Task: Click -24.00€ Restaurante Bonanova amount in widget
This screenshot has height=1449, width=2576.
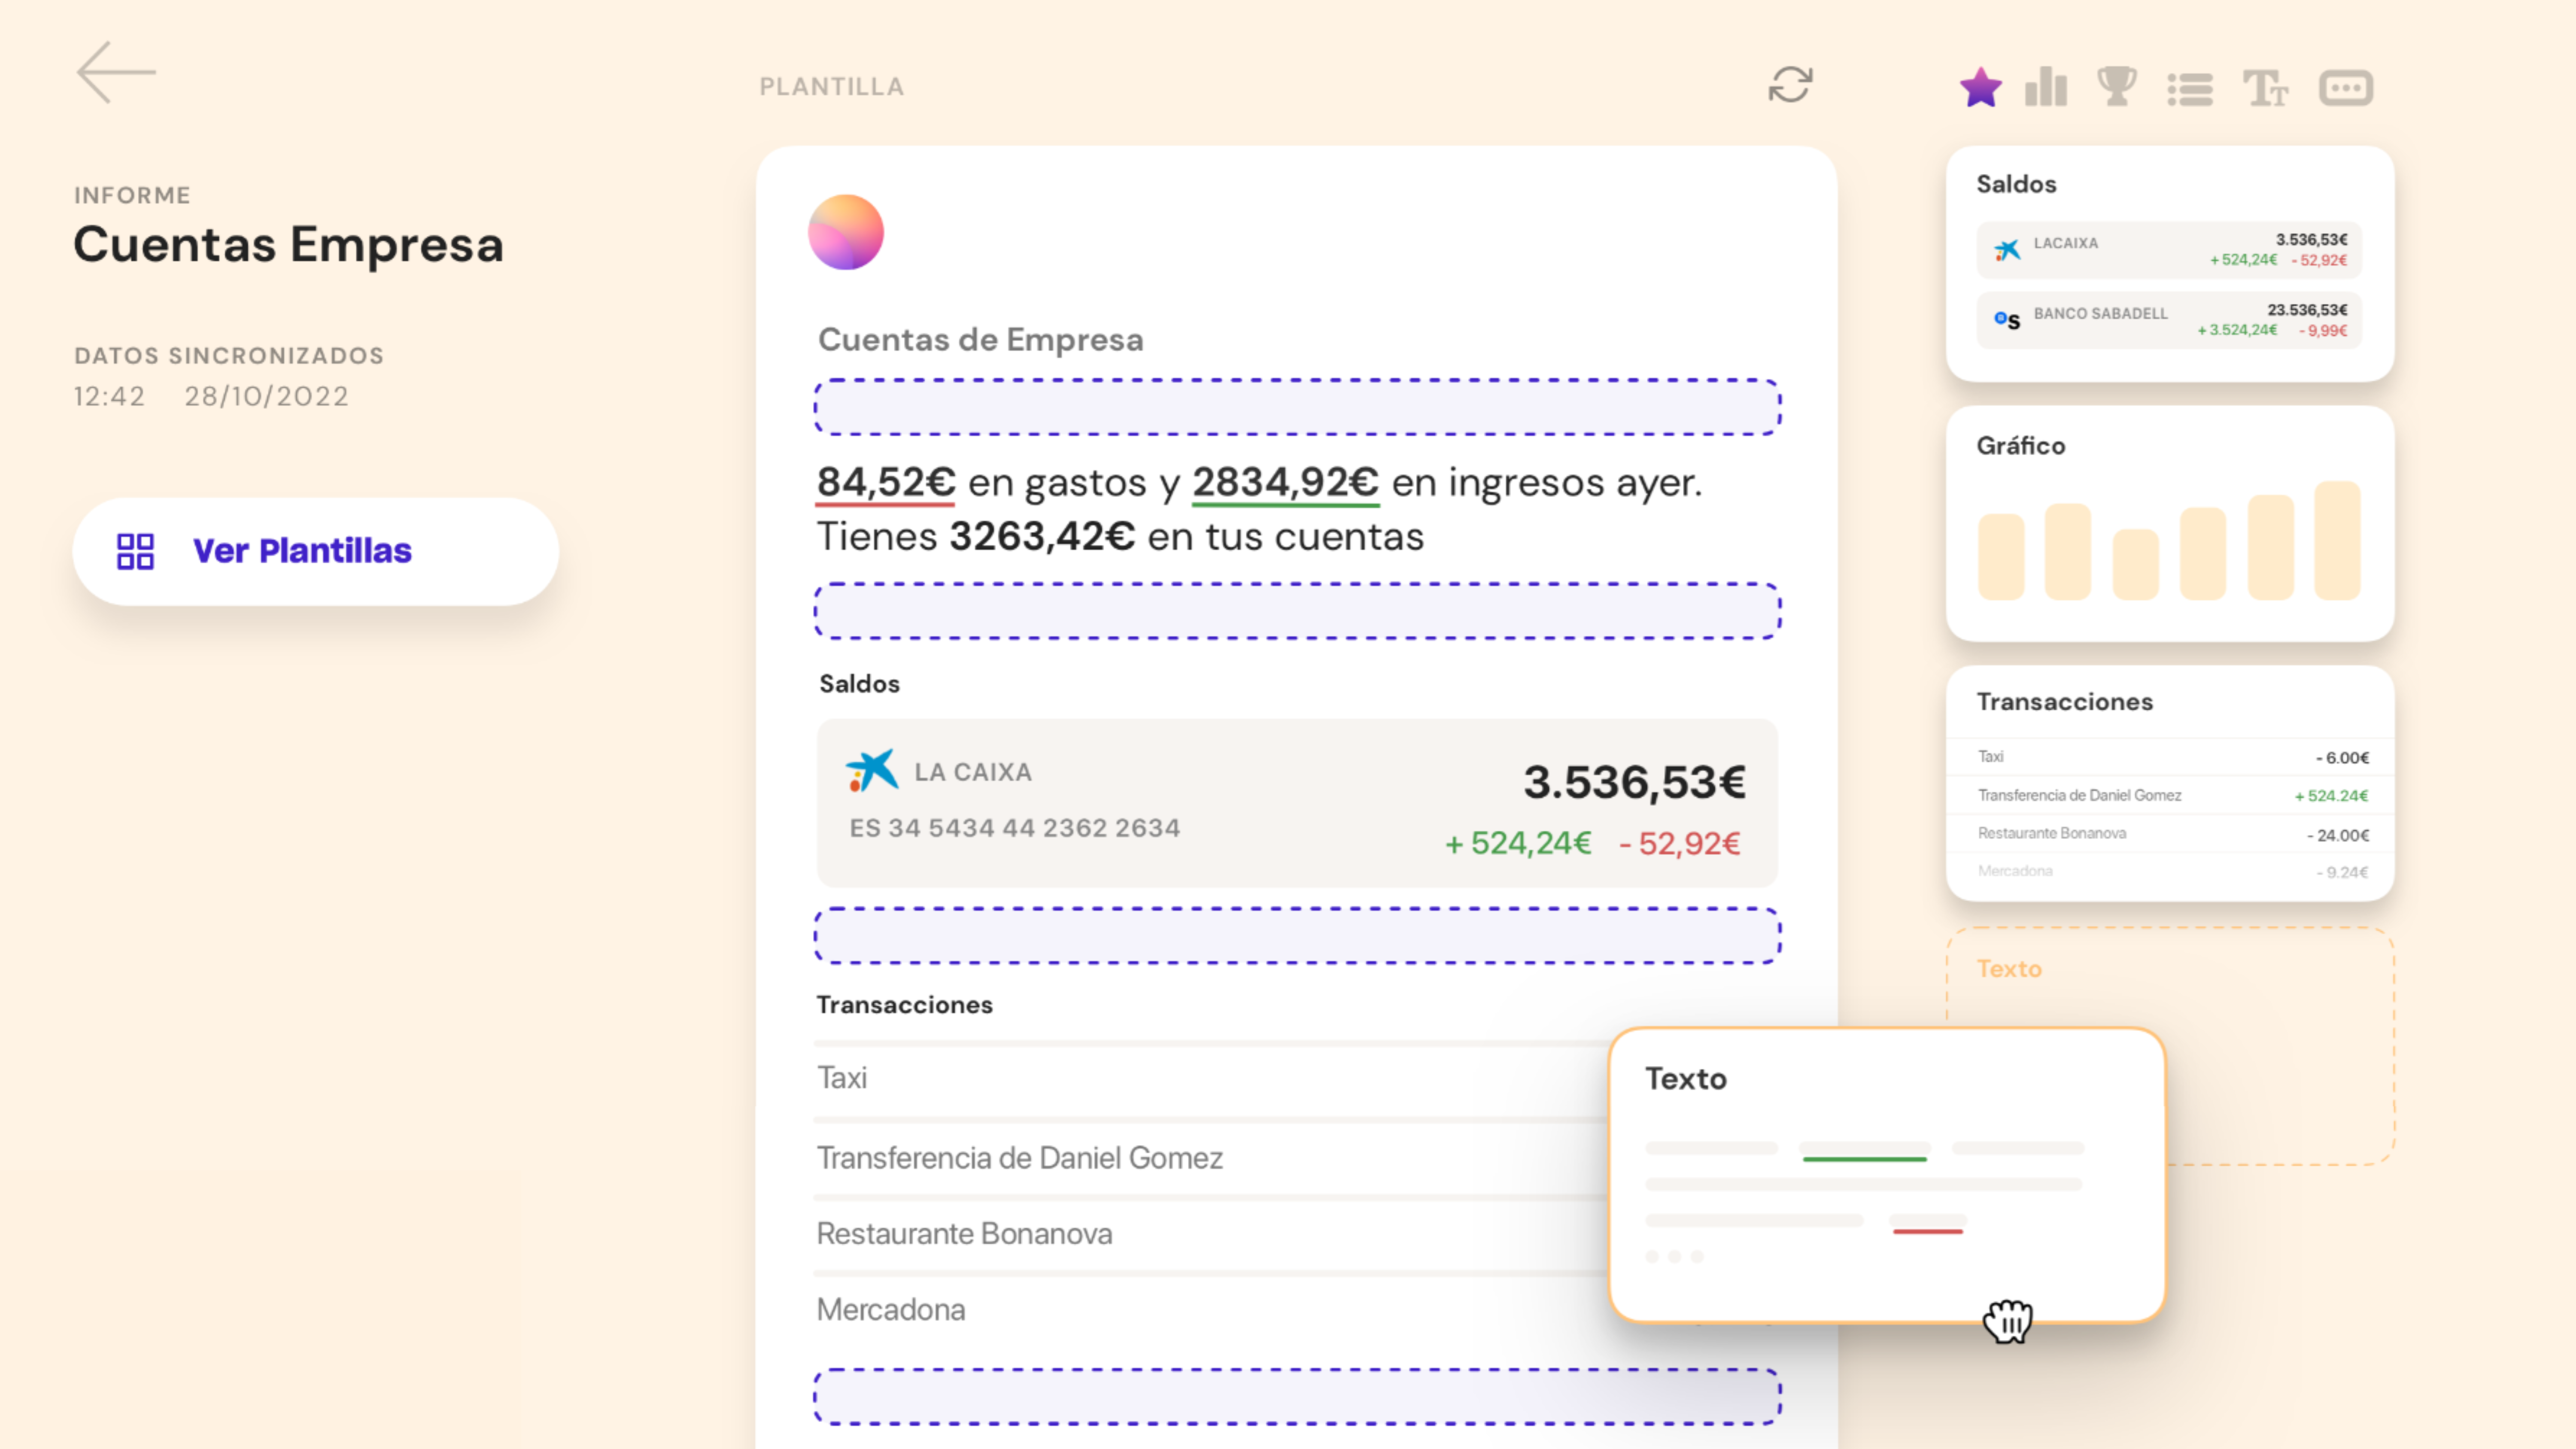Action: [2338, 835]
